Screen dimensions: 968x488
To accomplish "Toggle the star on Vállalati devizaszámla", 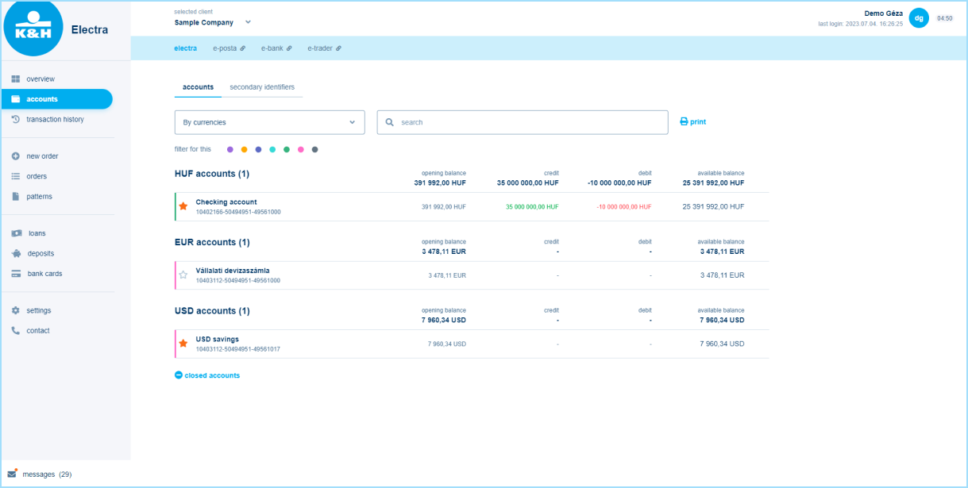I will tap(183, 275).
